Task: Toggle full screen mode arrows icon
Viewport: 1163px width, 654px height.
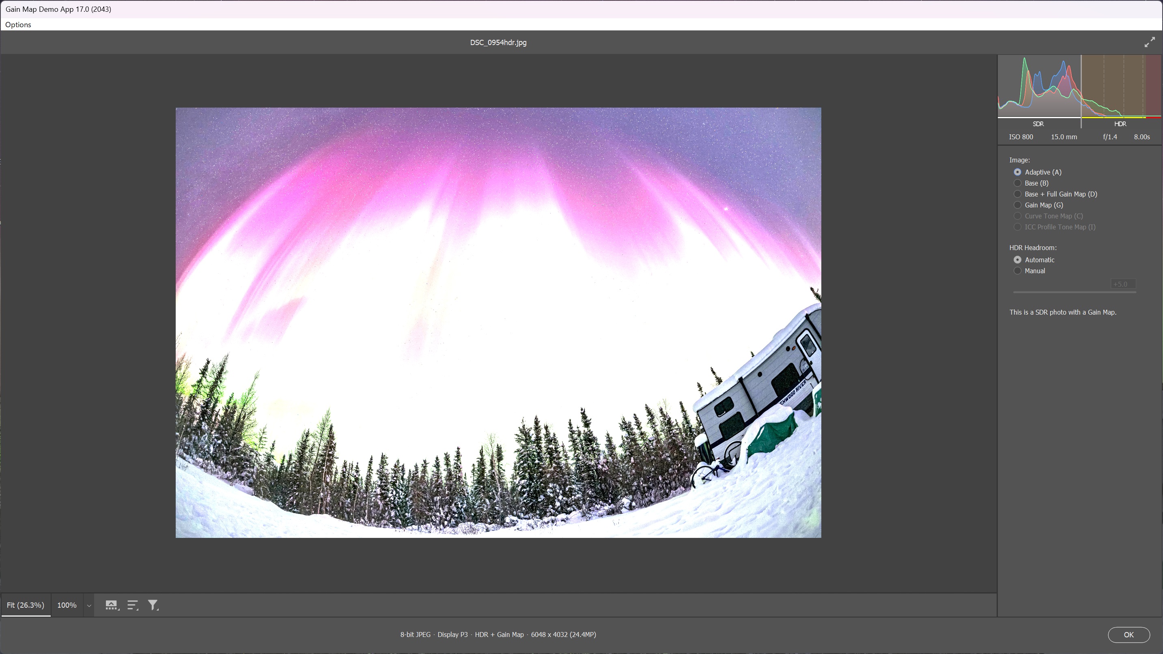Action: point(1150,43)
